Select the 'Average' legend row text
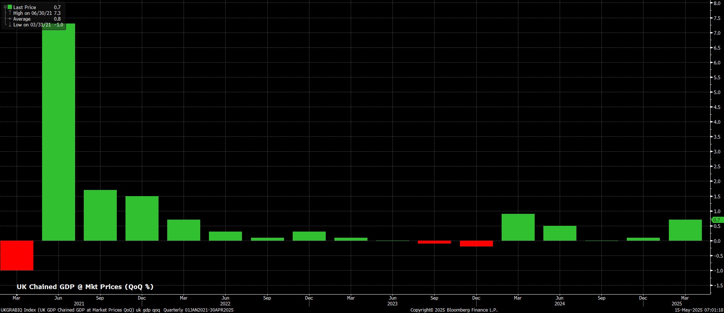This screenshot has width=724, height=313. coord(22,19)
